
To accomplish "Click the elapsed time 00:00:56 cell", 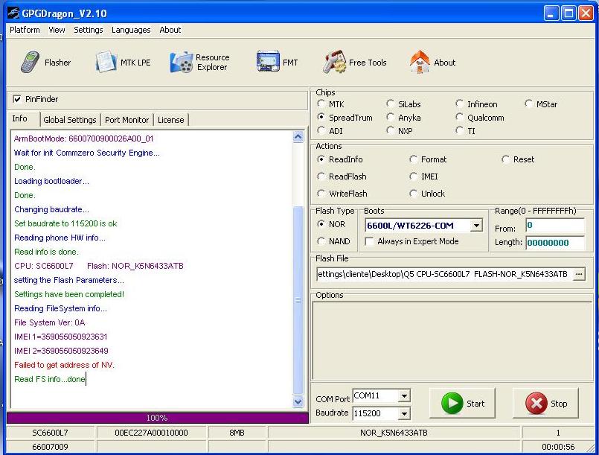I will pyautogui.click(x=558, y=447).
